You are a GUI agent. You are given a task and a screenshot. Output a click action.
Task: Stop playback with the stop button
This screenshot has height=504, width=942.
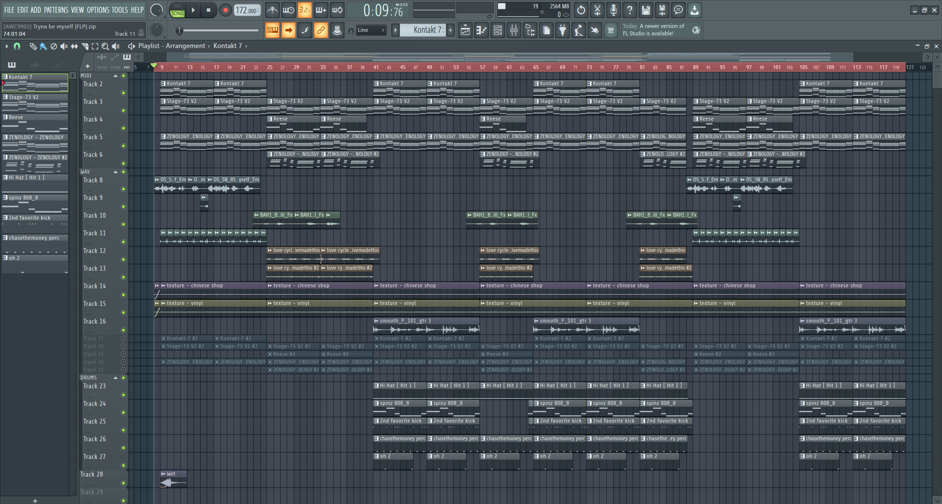208,10
